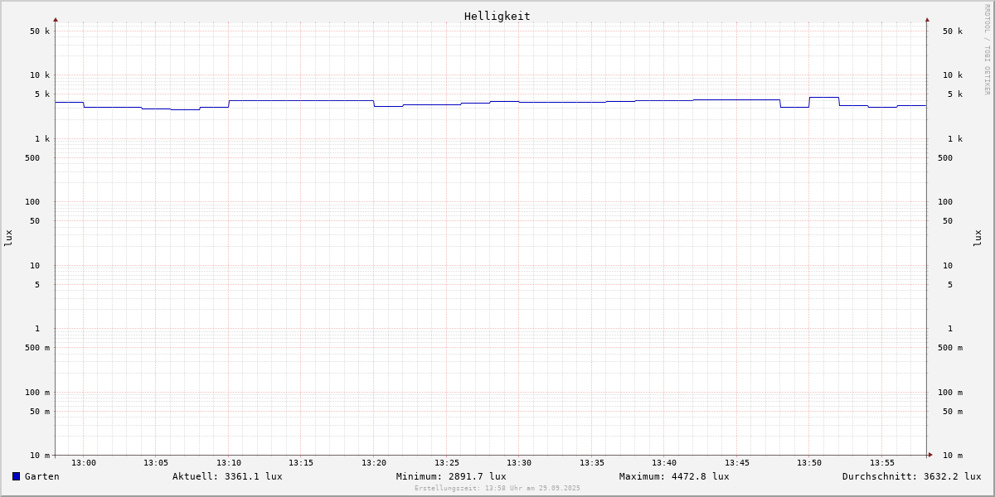Select the Durchschnitt 3632.2 lux value
The image size is (995, 497).
911,476
